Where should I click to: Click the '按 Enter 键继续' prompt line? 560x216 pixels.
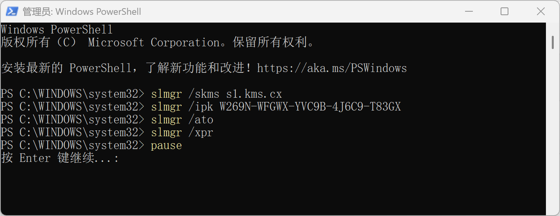pyautogui.click(x=59, y=158)
